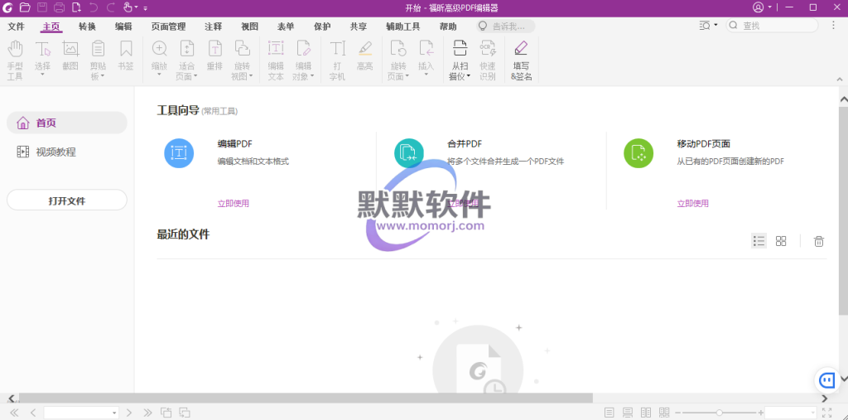Image resolution: width=848 pixels, height=420 pixels.
Task: Click the 移动PDF页面 green circle icon
Action: 638,153
